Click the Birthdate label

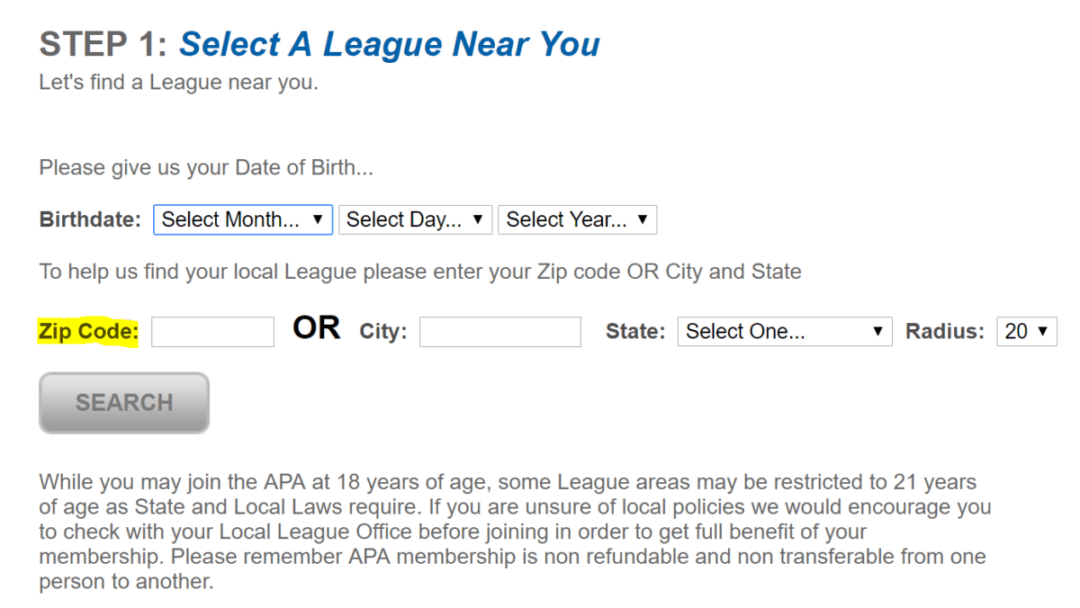coord(90,219)
